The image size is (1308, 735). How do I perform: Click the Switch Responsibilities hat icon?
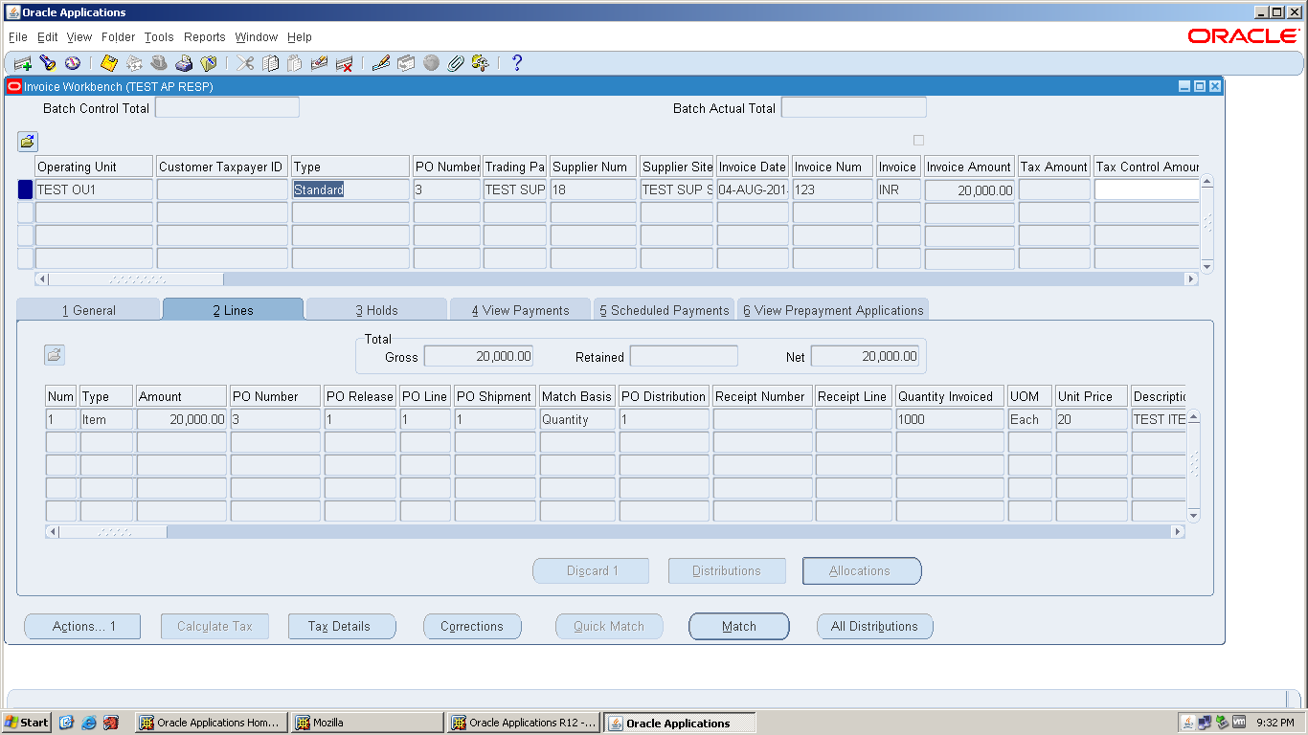[159, 63]
